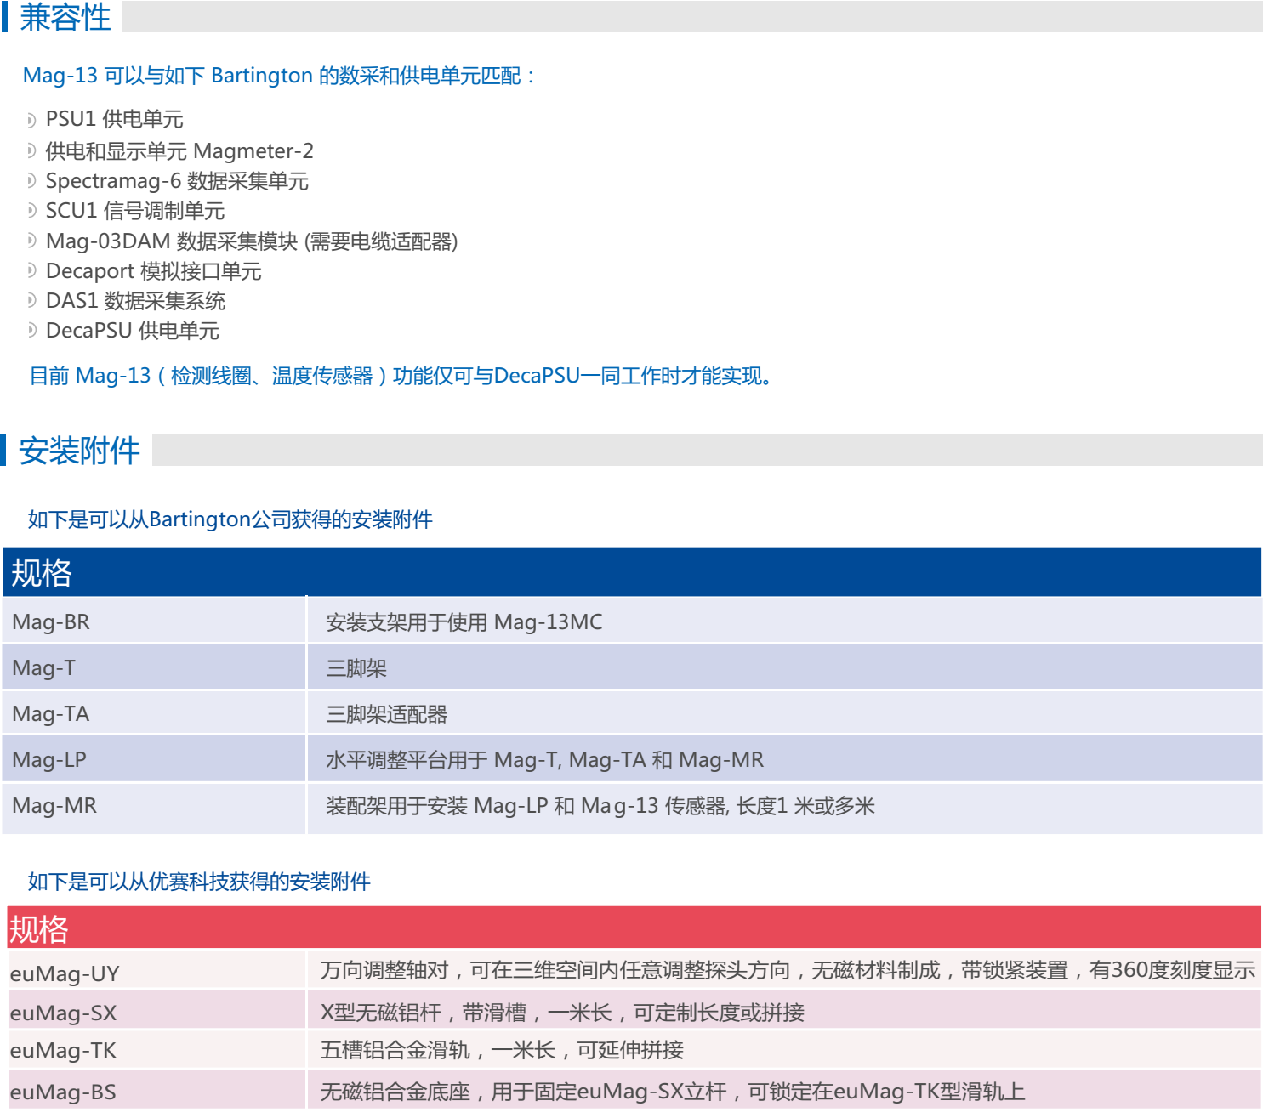Click the bullet icon beside Mag-03DAM
The height and width of the screenshot is (1118, 1263).
pos(31,241)
